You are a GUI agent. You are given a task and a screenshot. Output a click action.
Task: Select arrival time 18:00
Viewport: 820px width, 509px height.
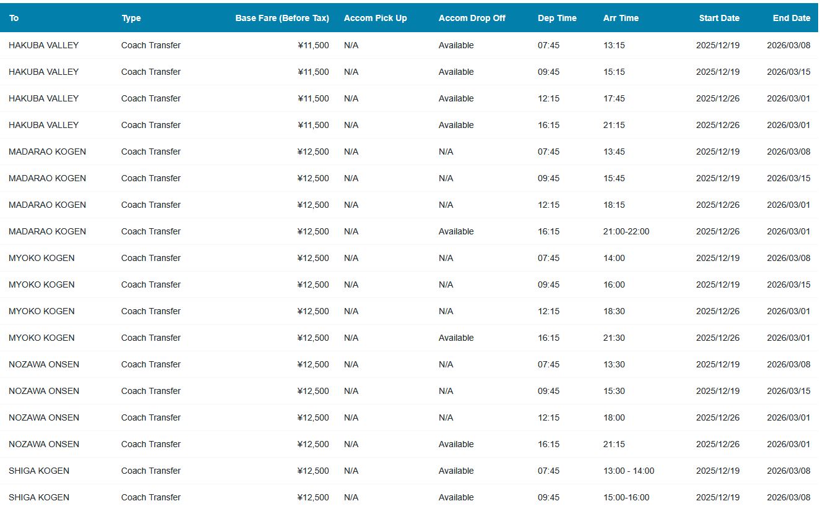(614, 417)
